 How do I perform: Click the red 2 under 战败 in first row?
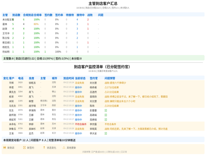pyautogui.click(x=88, y=20)
